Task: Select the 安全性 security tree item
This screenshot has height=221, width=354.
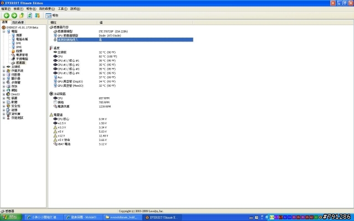Action: click(x=16, y=106)
